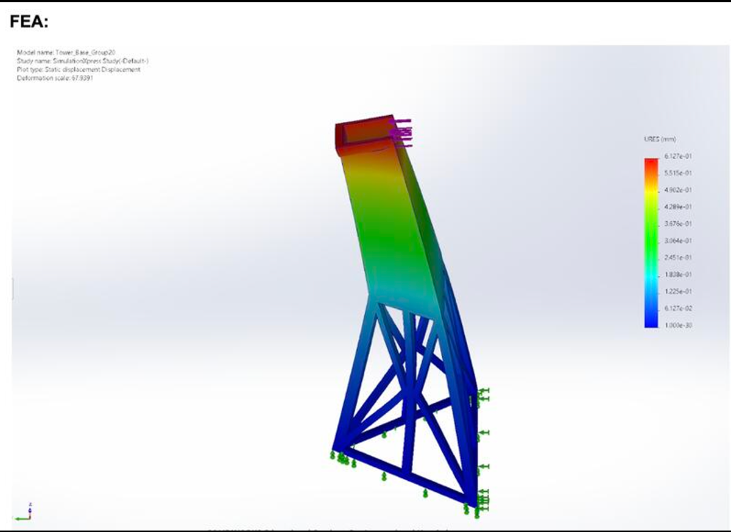Click the green axis arrow of the triad
This screenshot has width=731, height=532.
(22, 519)
